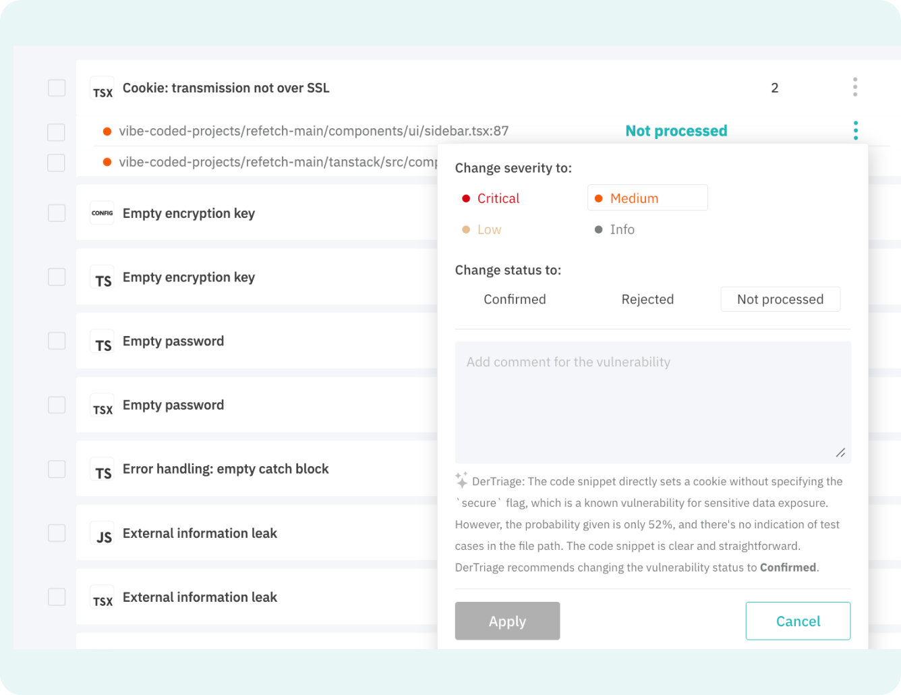Open the sidebar.tsx:87 file path

(314, 131)
